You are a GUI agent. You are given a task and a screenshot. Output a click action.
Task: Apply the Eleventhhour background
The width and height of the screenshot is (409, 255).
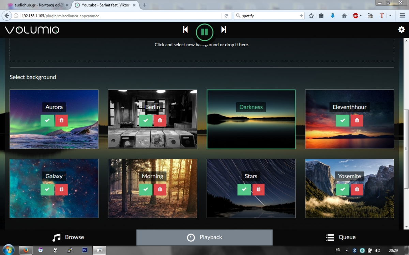pos(342,120)
